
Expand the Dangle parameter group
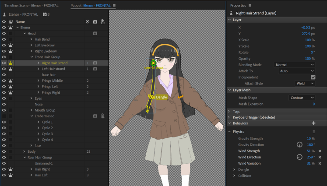[x=235, y=170]
